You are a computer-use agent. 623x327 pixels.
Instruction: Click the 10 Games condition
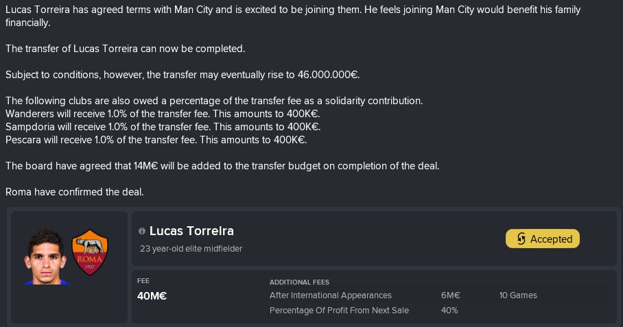(518, 295)
